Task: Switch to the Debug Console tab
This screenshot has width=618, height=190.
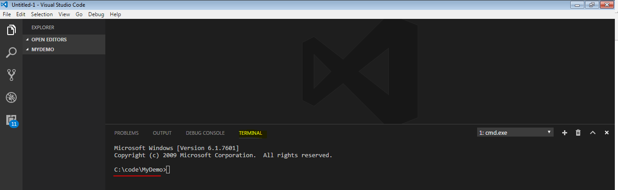Action: pos(205,133)
